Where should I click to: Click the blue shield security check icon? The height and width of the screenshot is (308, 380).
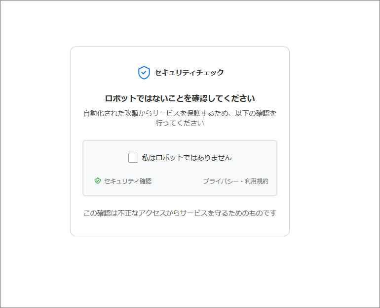click(144, 73)
